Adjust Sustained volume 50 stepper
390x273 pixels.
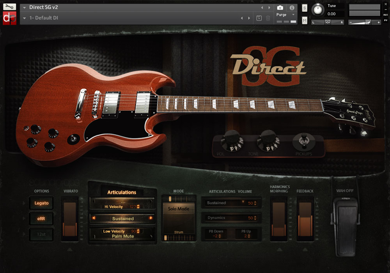click(255, 203)
